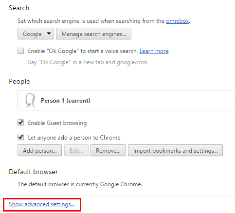Open Import bookmarks and settings
The height and width of the screenshot is (213, 235).
175,150
